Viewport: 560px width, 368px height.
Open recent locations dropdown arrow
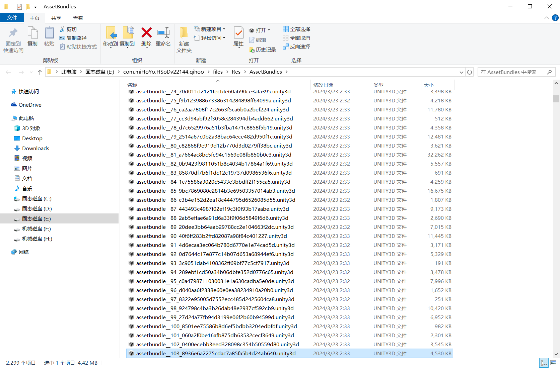(x=31, y=72)
